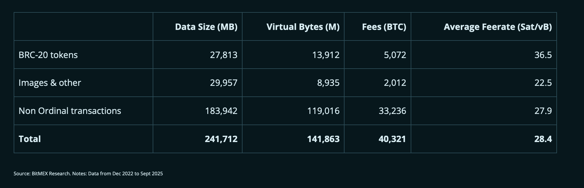Select the Non Ordinal transactions row label
This screenshot has height=188, width=584.
coord(70,111)
